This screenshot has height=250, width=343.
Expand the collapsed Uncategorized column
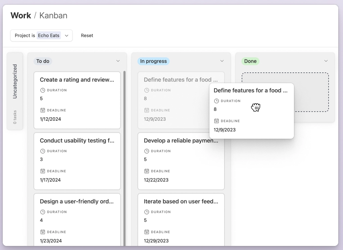[x=15, y=91]
